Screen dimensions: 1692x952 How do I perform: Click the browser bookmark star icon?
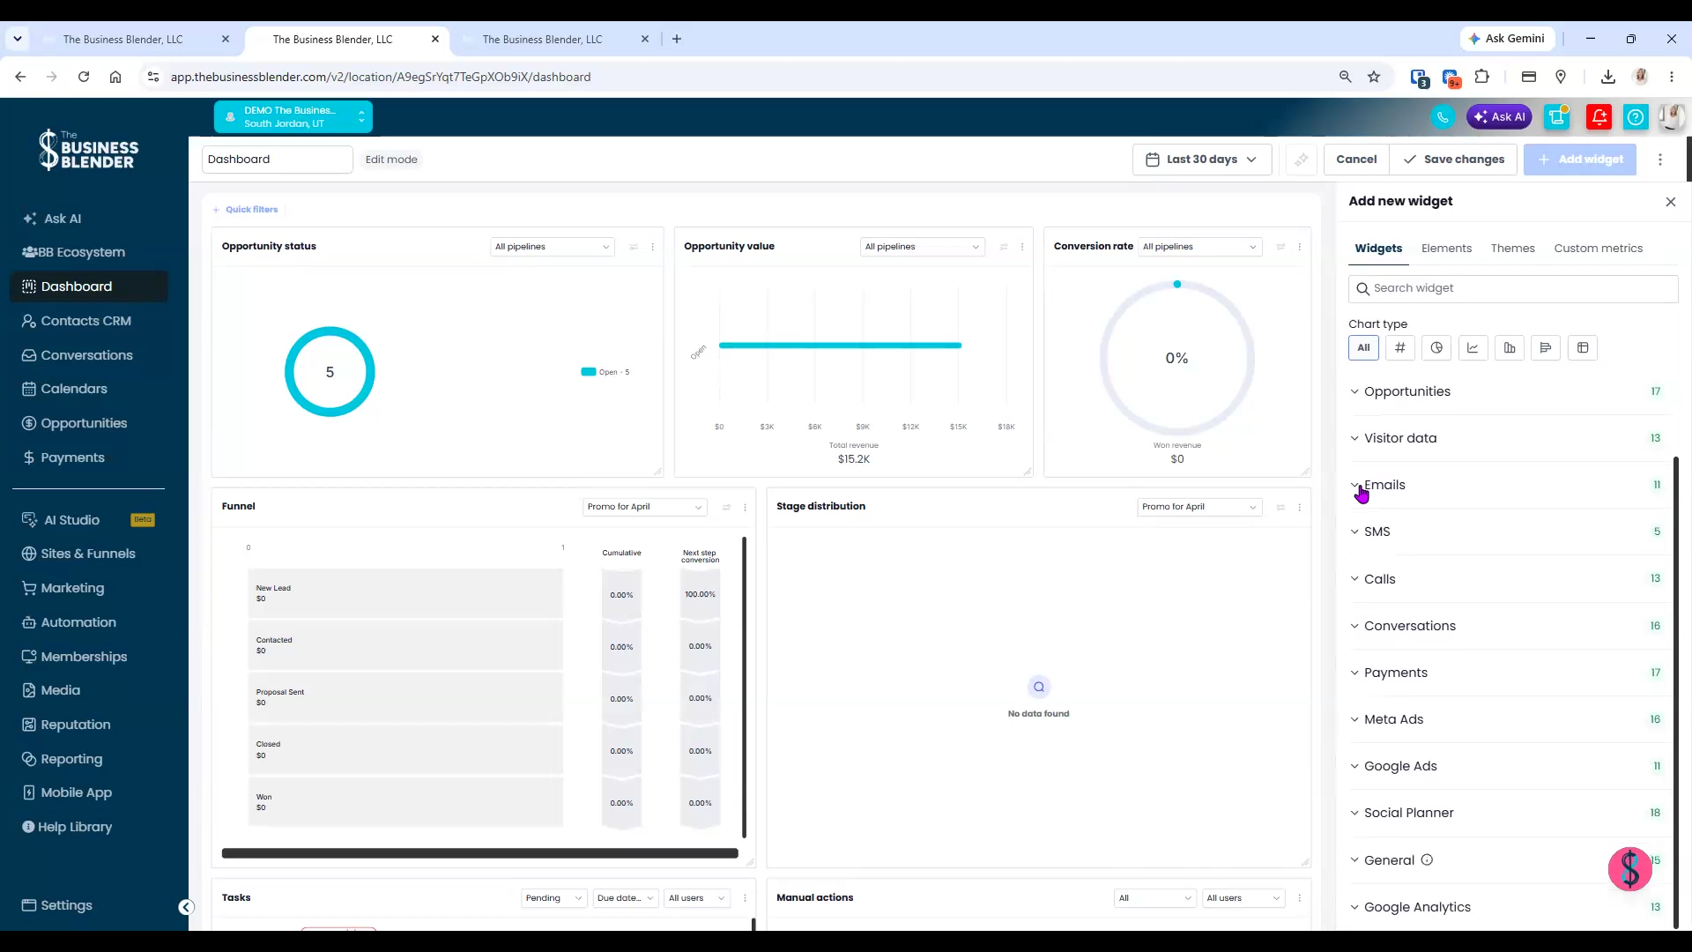[1374, 77]
